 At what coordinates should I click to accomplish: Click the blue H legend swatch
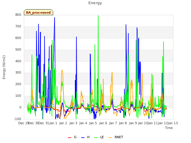83,138
